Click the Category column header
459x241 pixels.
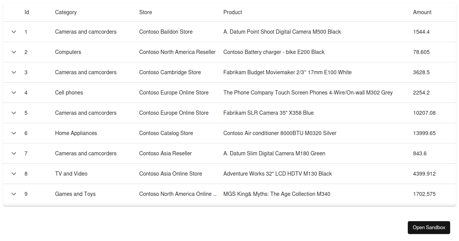coord(66,12)
